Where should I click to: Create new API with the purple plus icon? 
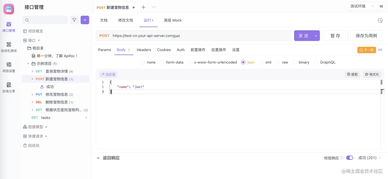click(x=85, y=20)
